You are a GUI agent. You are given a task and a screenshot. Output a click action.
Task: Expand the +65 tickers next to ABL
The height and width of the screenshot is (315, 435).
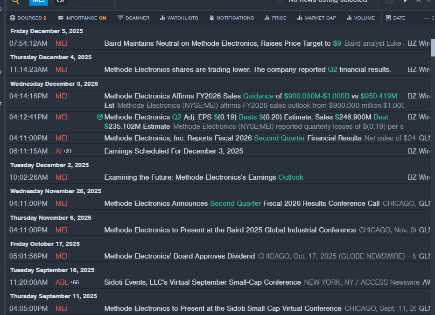coord(74,282)
